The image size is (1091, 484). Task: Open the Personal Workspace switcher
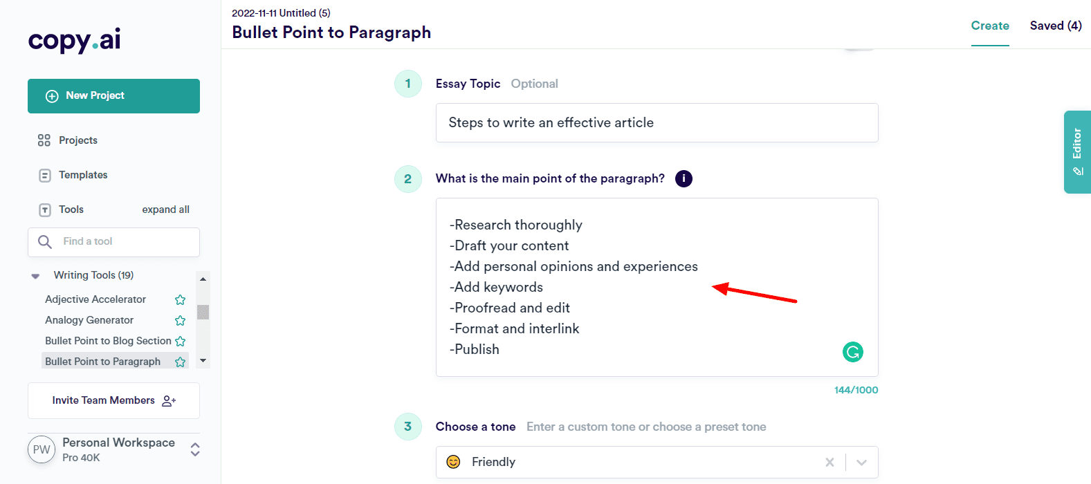[195, 449]
